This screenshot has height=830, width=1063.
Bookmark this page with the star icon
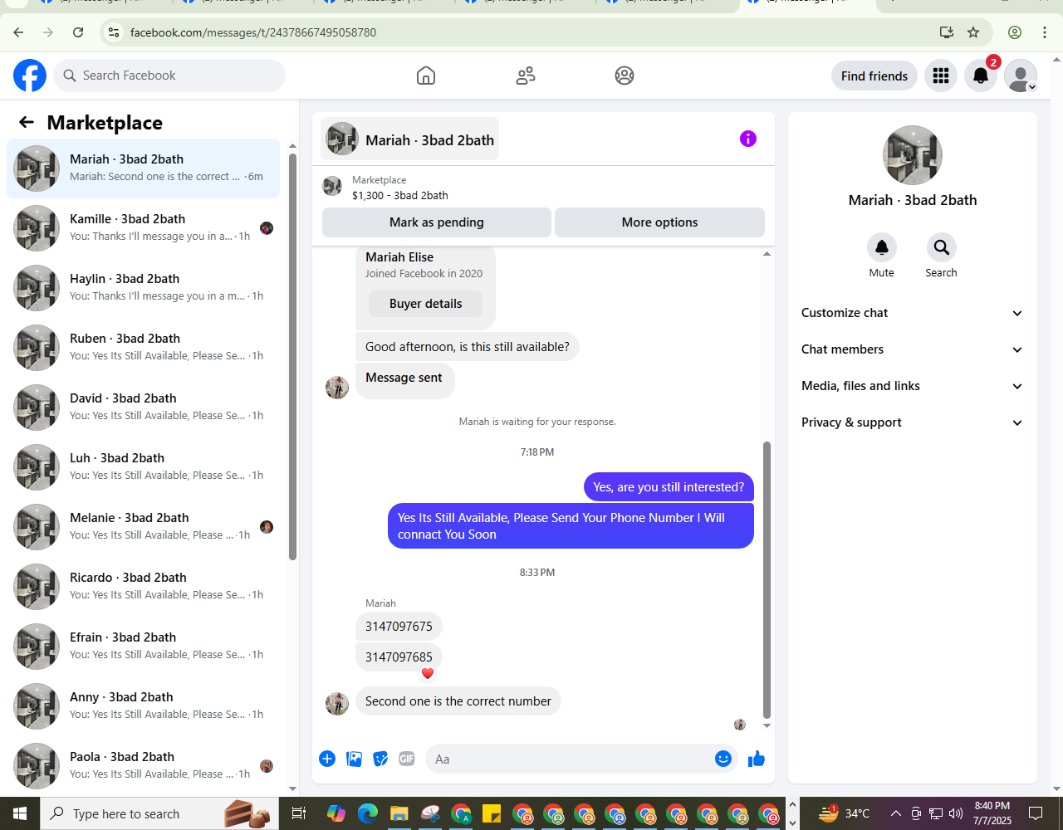point(973,32)
